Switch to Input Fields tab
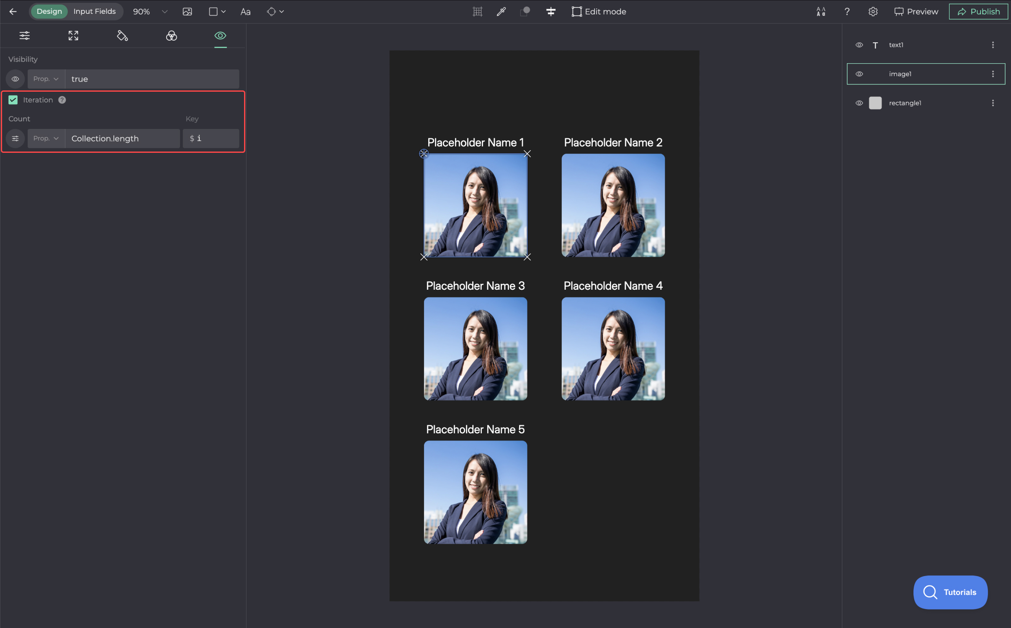Image resolution: width=1011 pixels, height=628 pixels. pos(95,11)
